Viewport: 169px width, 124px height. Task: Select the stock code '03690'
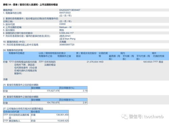click(62, 24)
